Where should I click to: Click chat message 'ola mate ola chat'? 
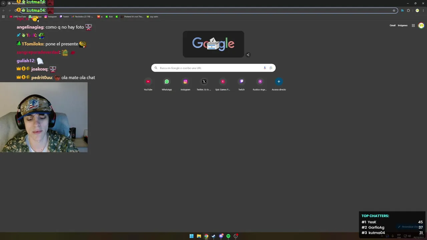tap(78, 77)
